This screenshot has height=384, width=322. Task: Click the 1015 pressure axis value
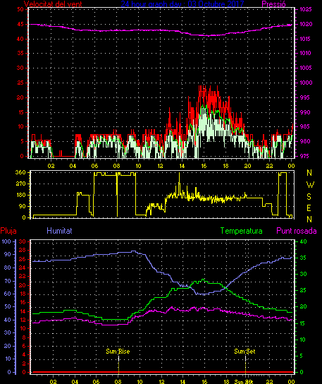[x=306, y=39]
